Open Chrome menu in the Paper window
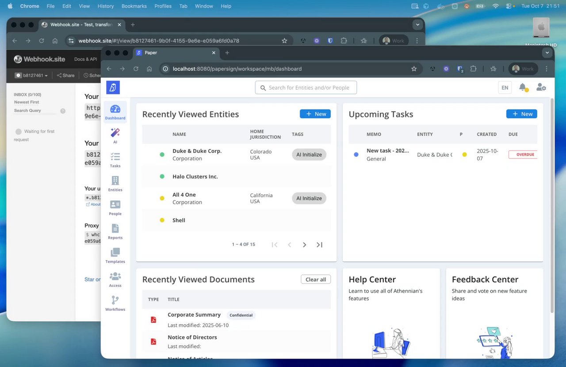Screen dimensions: 566x367 tap(547, 69)
